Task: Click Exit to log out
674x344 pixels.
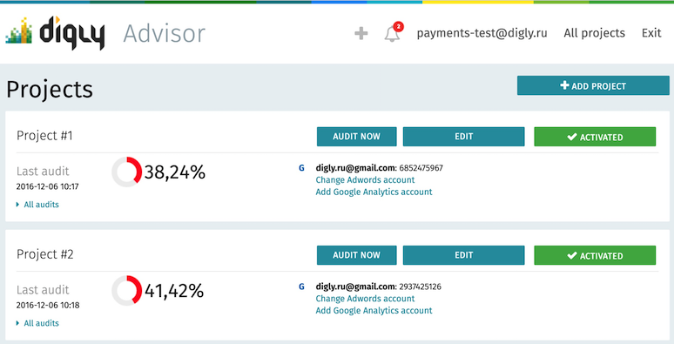Action: coord(651,33)
